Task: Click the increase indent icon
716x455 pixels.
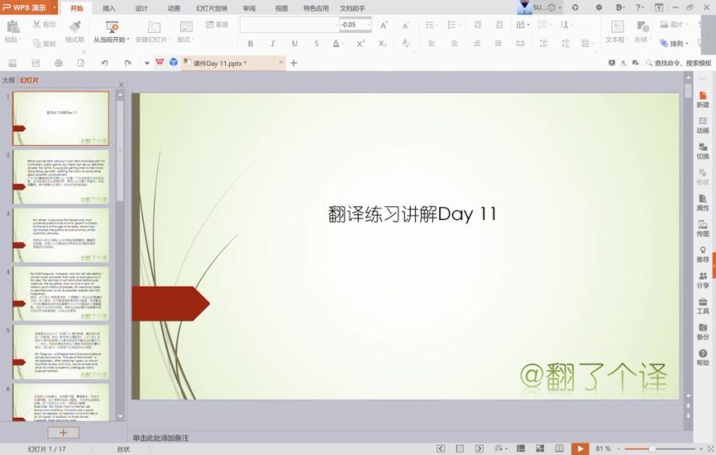Action: [500, 24]
